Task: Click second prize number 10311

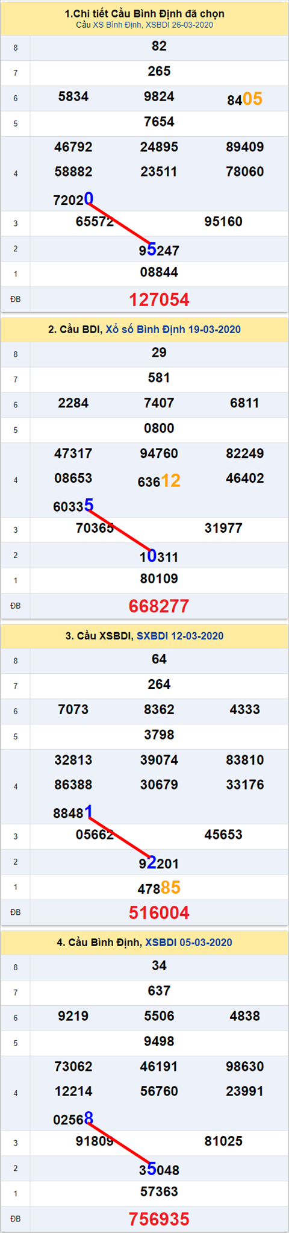Action: pyautogui.click(x=159, y=556)
